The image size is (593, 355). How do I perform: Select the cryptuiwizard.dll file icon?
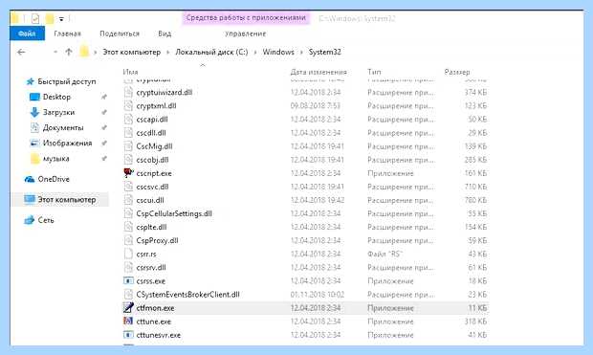coord(128,92)
